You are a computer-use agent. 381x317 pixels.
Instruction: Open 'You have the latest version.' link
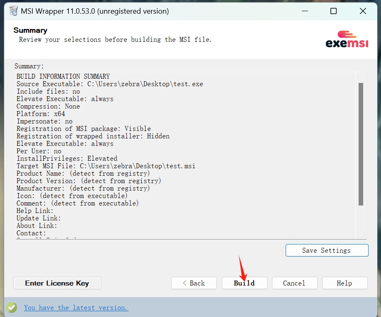pos(76,307)
